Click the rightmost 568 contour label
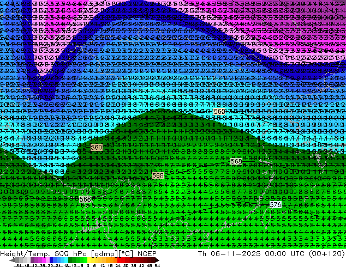Image resolution: width=346 pixels, height=267 pixels. (x=236, y=161)
